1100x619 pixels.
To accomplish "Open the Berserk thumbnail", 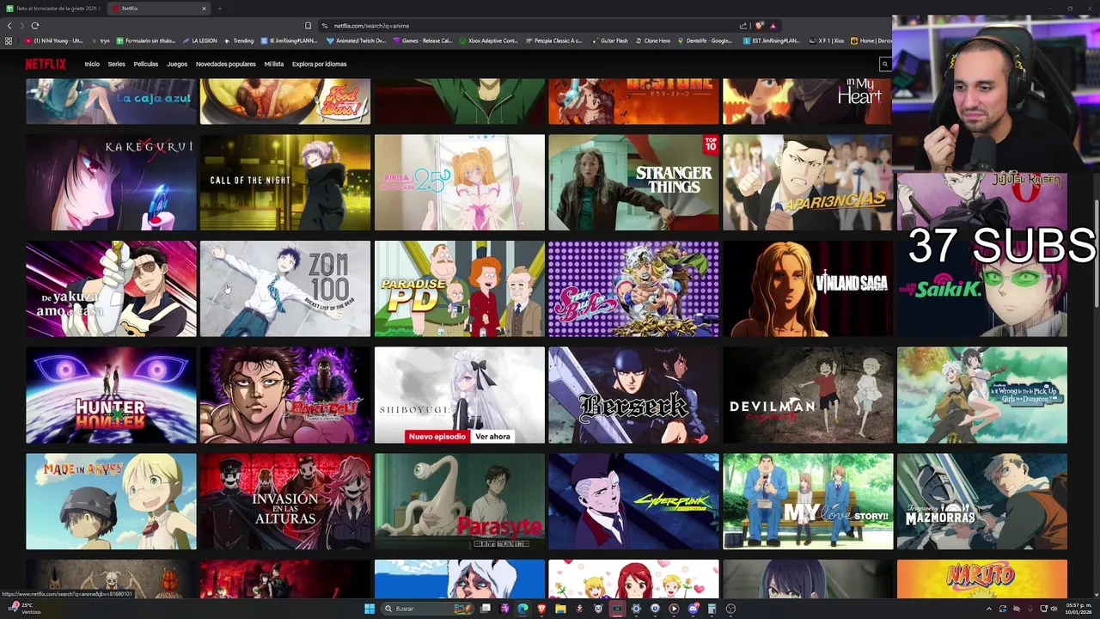I will click(633, 395).
